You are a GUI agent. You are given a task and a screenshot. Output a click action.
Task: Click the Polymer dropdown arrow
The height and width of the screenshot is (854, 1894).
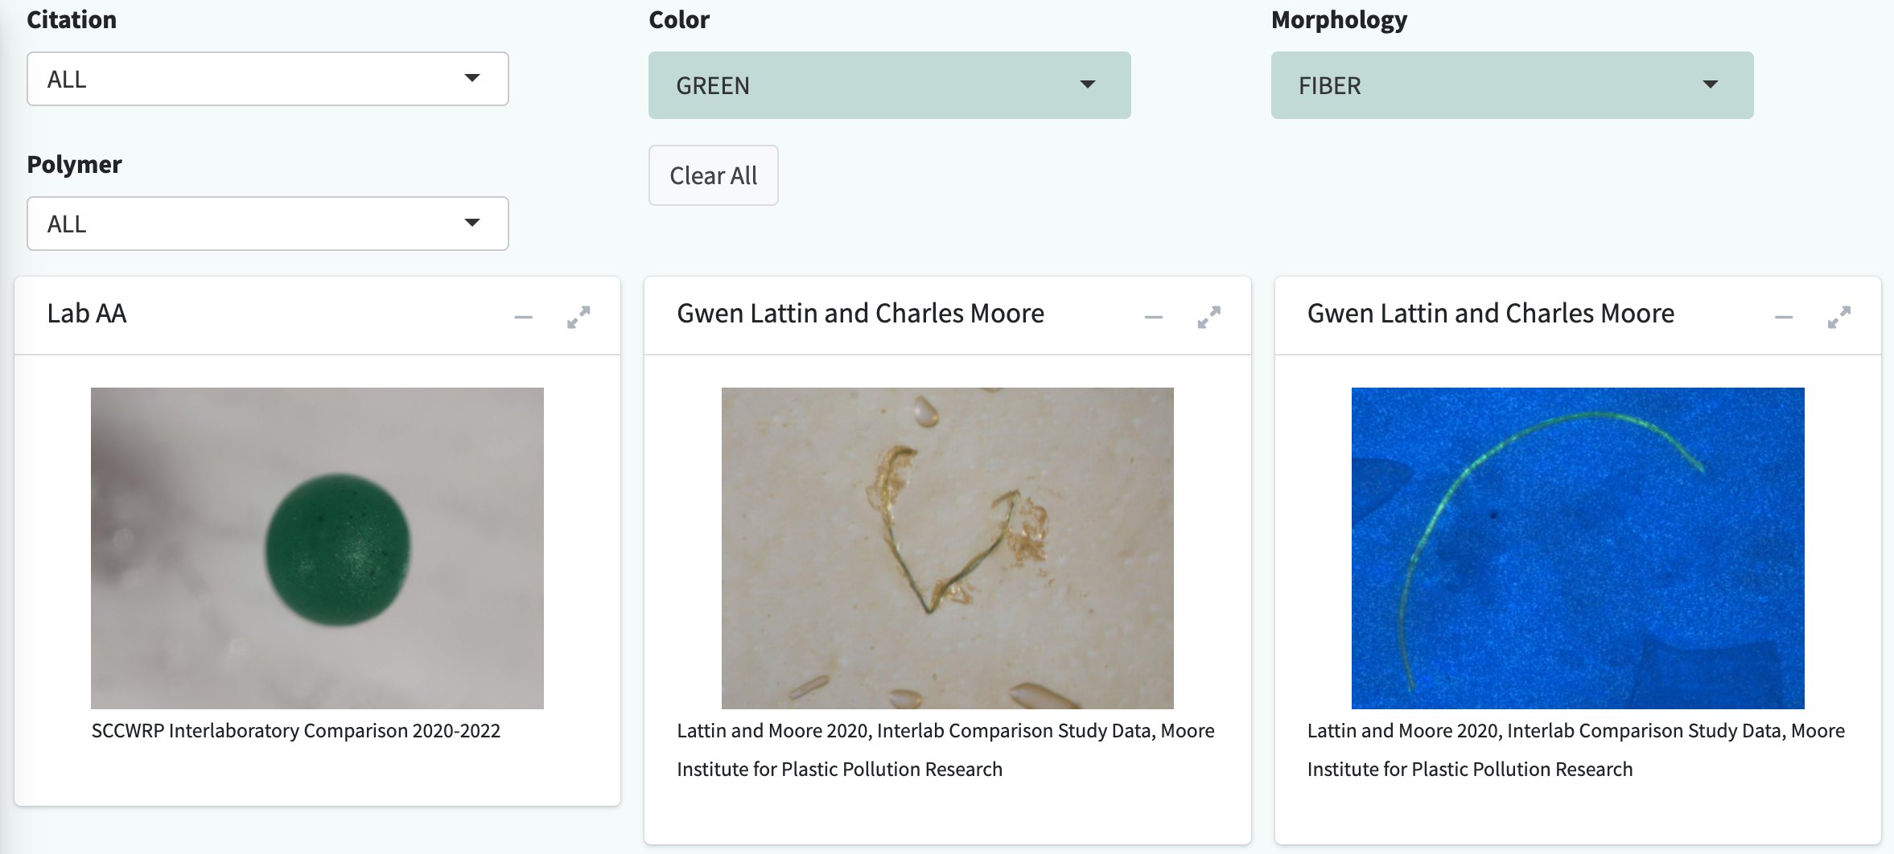pyautogui.click(x=472, y=223)
